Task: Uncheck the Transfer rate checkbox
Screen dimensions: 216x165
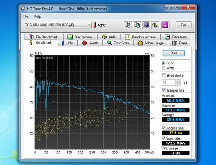Action: [x=163, y=90]
